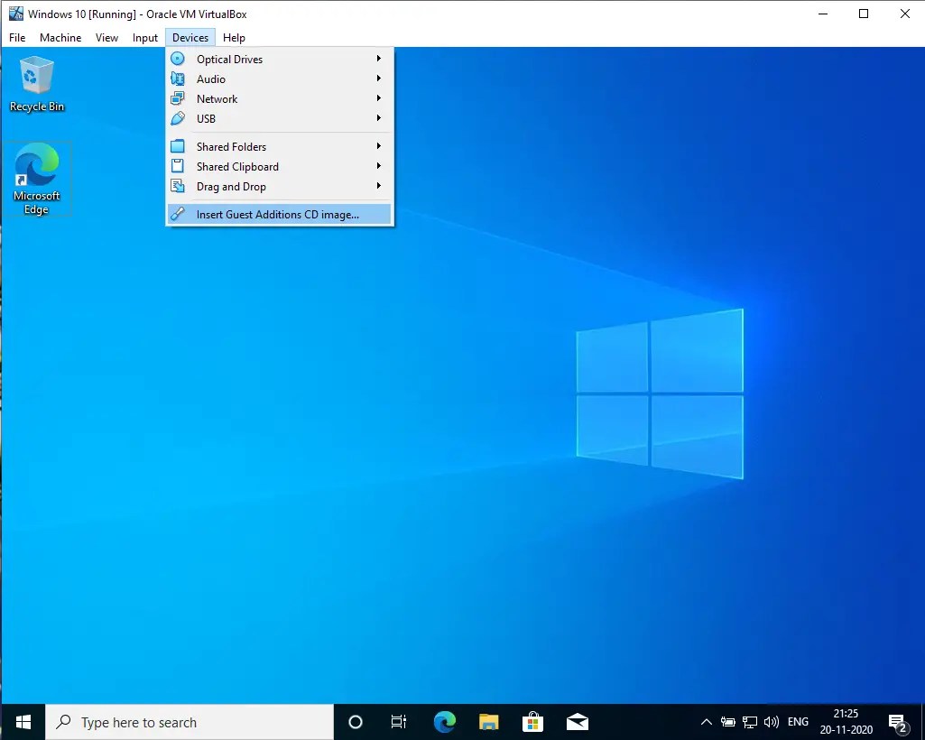The height and width of the screenshot is (740, 925).
Task: Click the Network adapter icon in Devices menu
Action: tap(178, 98)
